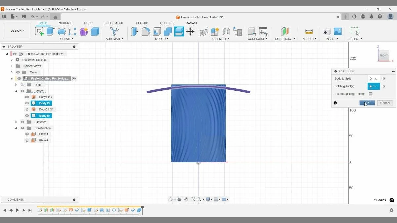Open the INSPECT dropdown menu
Image resolution: width=397 pixels, height=223 pixels.
(x=309, y=39)
